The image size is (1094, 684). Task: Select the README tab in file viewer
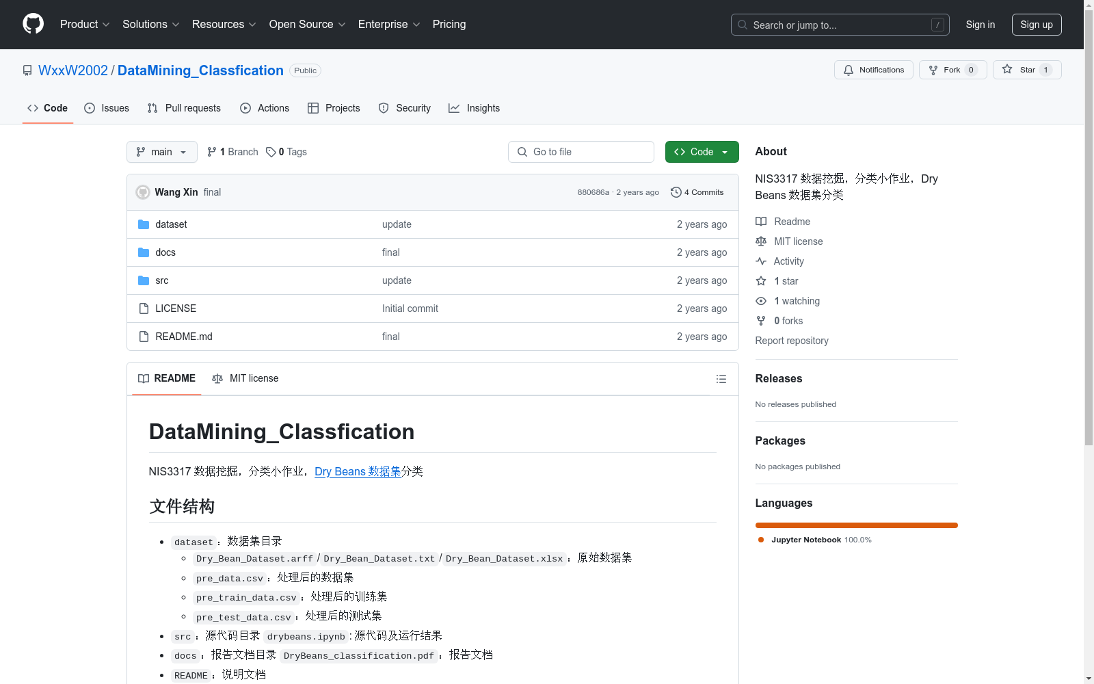tap(167, 378)
